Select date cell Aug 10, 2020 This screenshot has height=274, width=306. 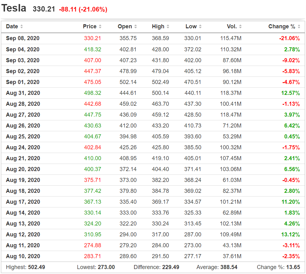click(x=23, y=257)
